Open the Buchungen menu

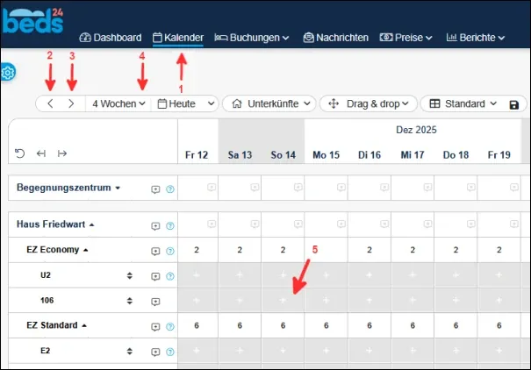(252, 38)
